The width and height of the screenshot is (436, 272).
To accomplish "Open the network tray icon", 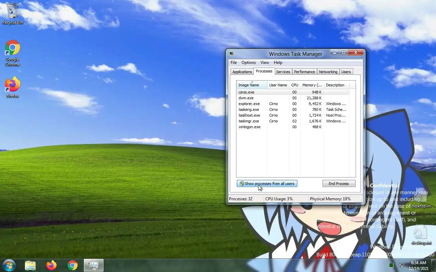I will click(x=402, y=265).
